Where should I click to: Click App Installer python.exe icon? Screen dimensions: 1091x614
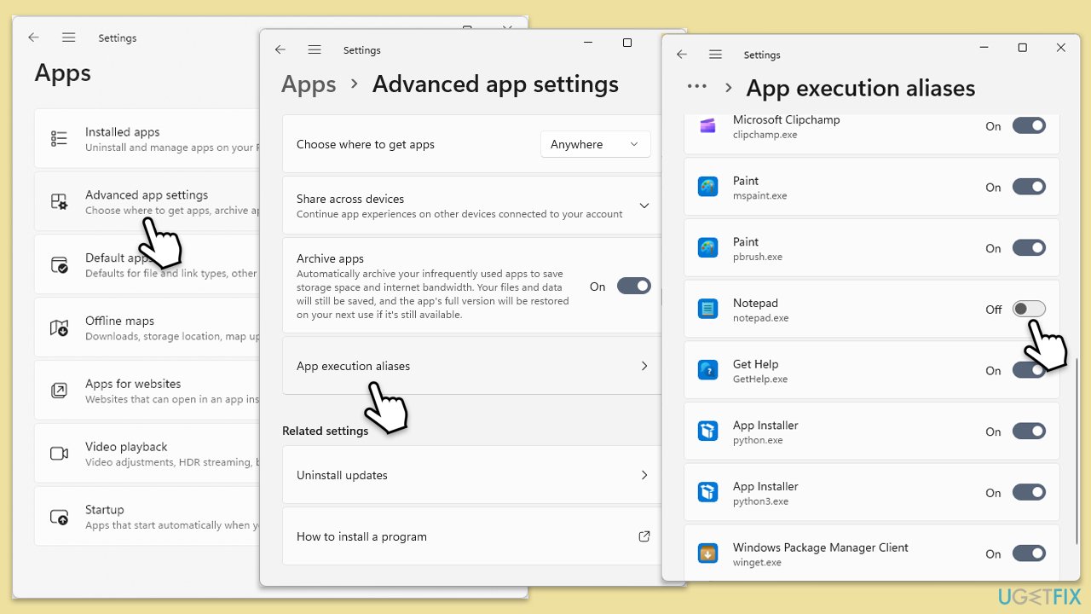(x=708, y=432)
